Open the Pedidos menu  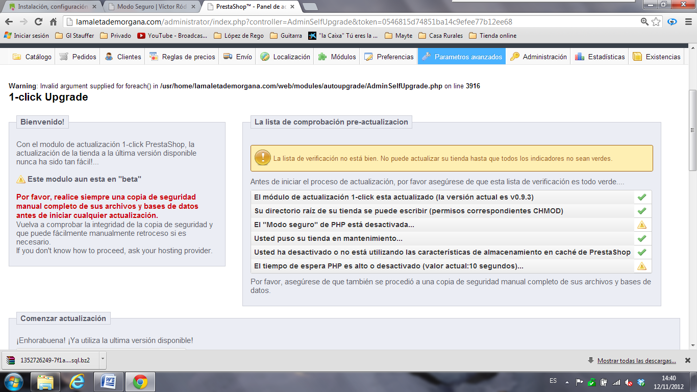pos(78,57)
